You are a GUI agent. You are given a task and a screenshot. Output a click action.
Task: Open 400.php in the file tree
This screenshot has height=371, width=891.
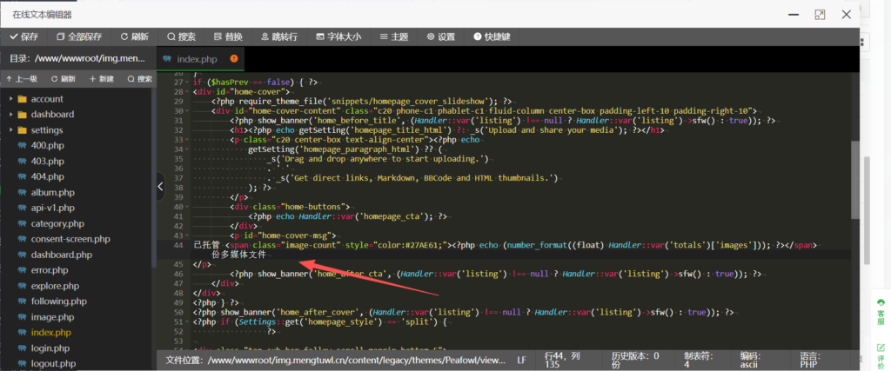(x=48, y=146)
